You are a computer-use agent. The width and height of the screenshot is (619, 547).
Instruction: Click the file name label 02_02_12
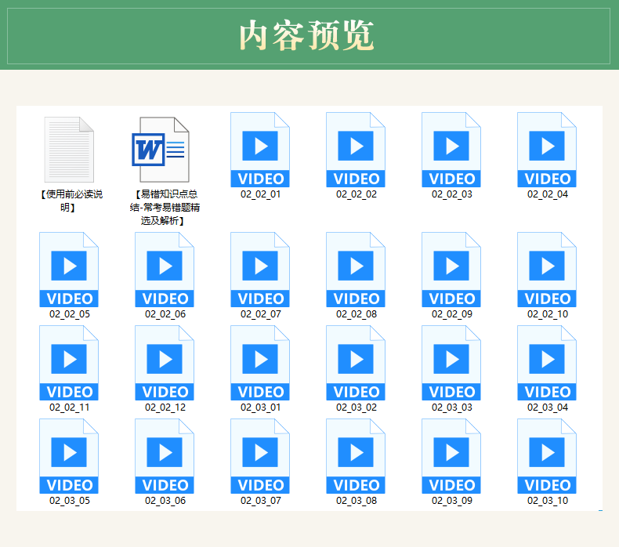click(165, 408)
